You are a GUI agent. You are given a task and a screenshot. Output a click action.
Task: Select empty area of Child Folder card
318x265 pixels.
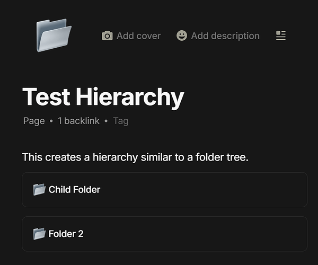pyautogui.click(x=203, y=190)
